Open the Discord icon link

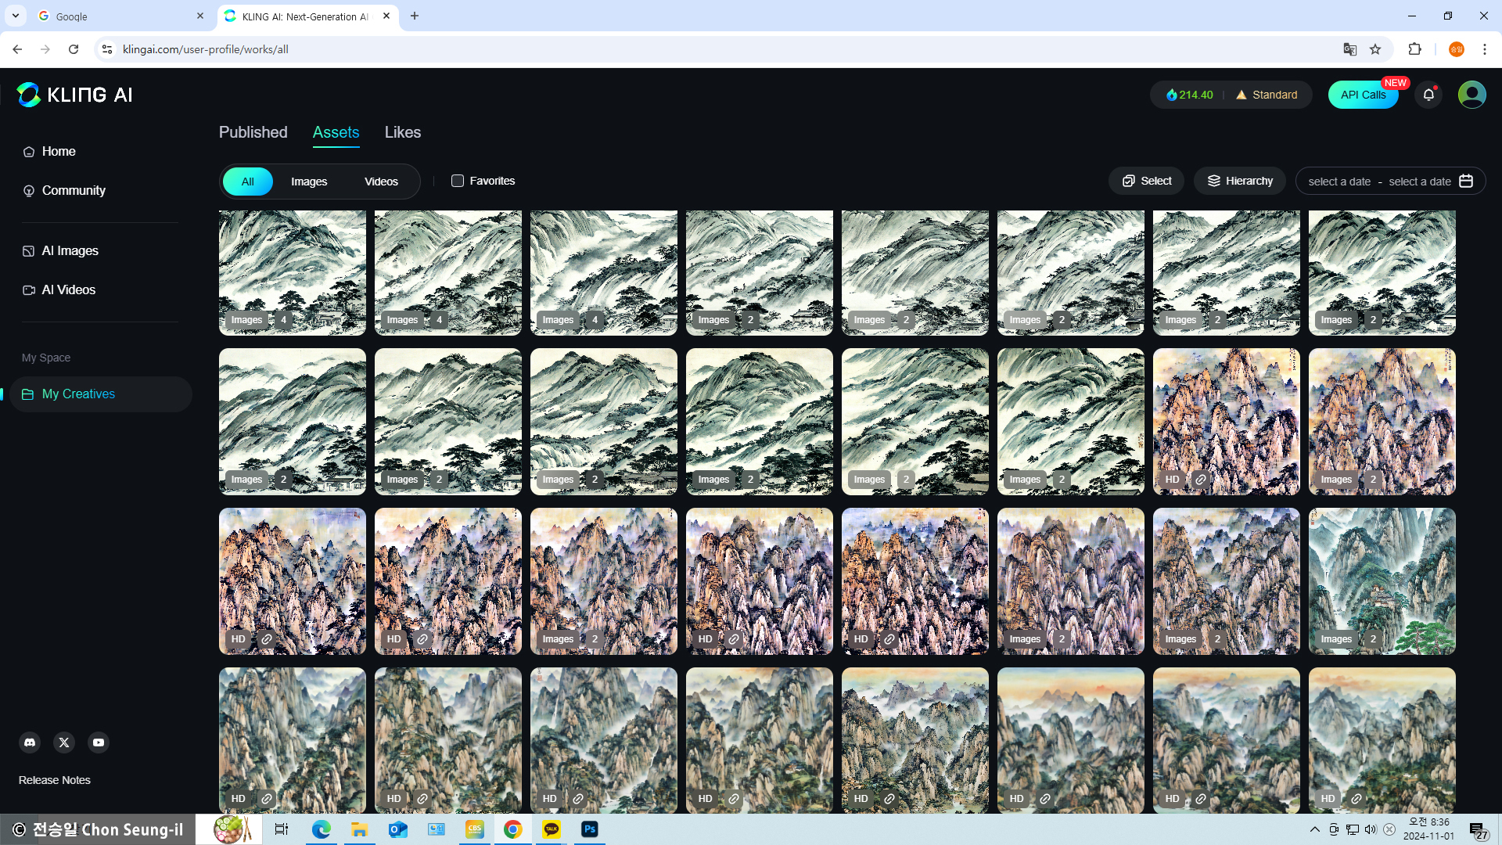click(30, 743)
